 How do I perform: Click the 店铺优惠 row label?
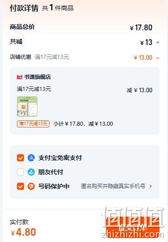pyautogui.click(x=20, y=57)
